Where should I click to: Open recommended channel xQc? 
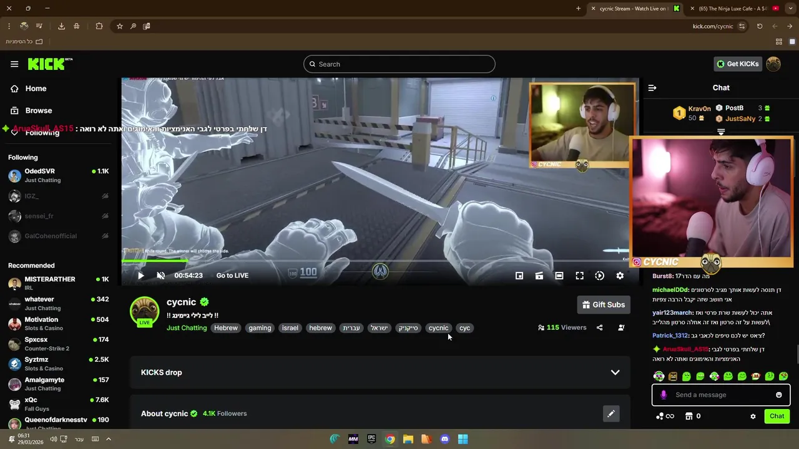click(59, 404)
